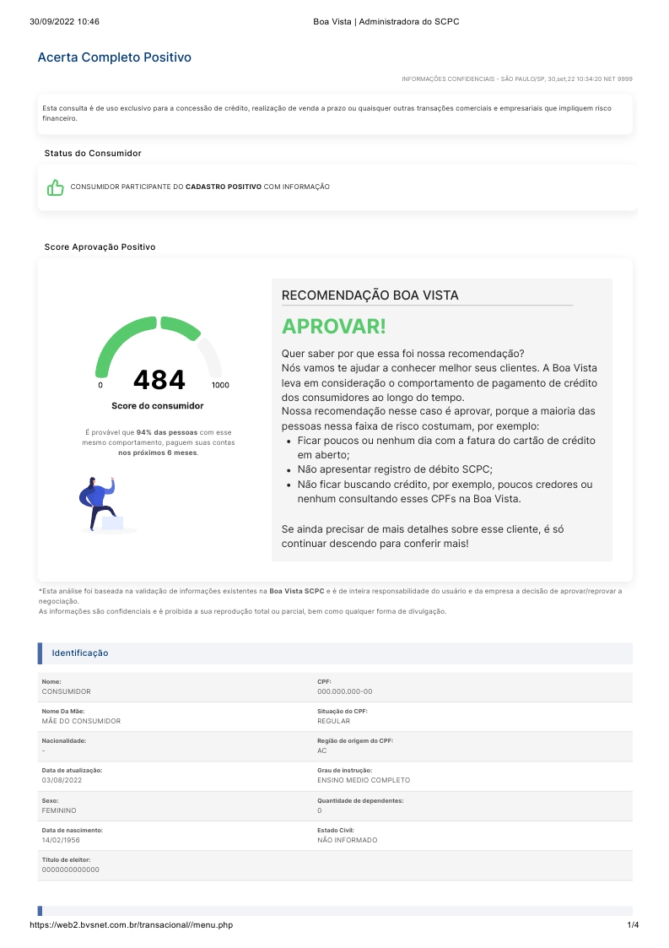The height and width of the screenshot is (948, 669).
Task: Click the bullet about registro de débito SCPC
Action: tap(395, 469)
